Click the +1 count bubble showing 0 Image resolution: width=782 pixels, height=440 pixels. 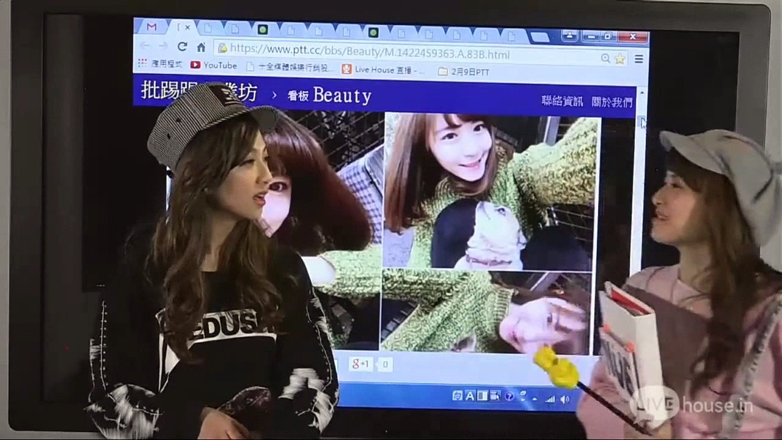coord(384,364)
